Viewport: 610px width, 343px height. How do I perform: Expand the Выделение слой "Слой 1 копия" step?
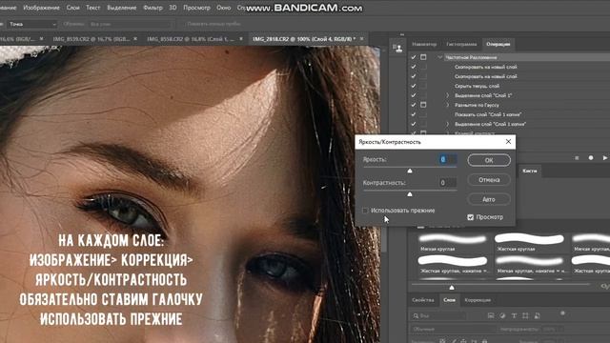click(447, 124)
